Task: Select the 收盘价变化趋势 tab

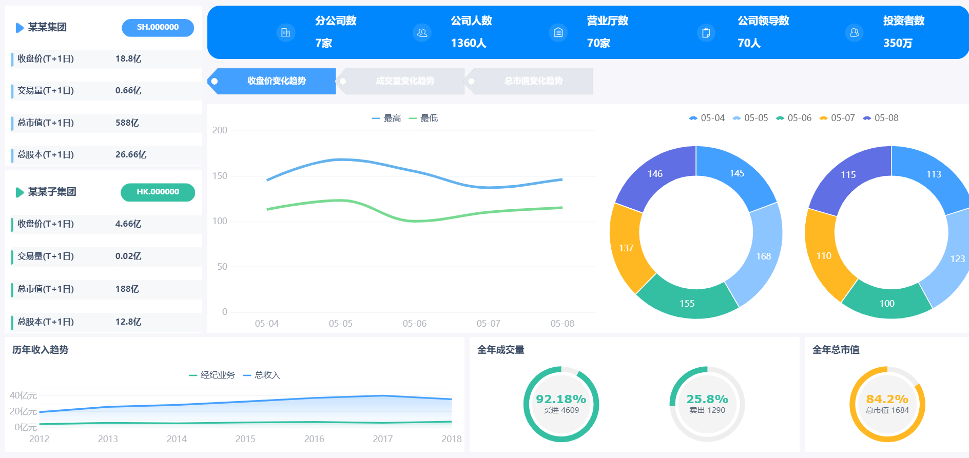Action: click(272, 81)
